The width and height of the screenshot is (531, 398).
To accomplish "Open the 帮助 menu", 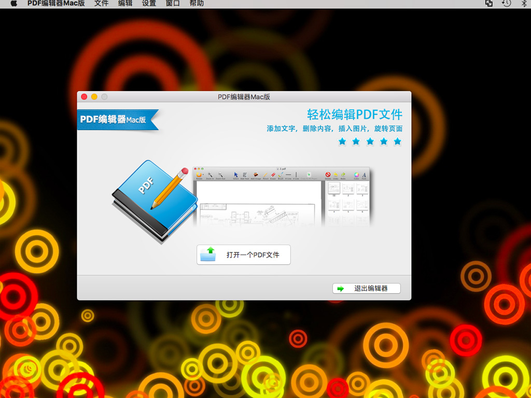I will coord(195,4).
